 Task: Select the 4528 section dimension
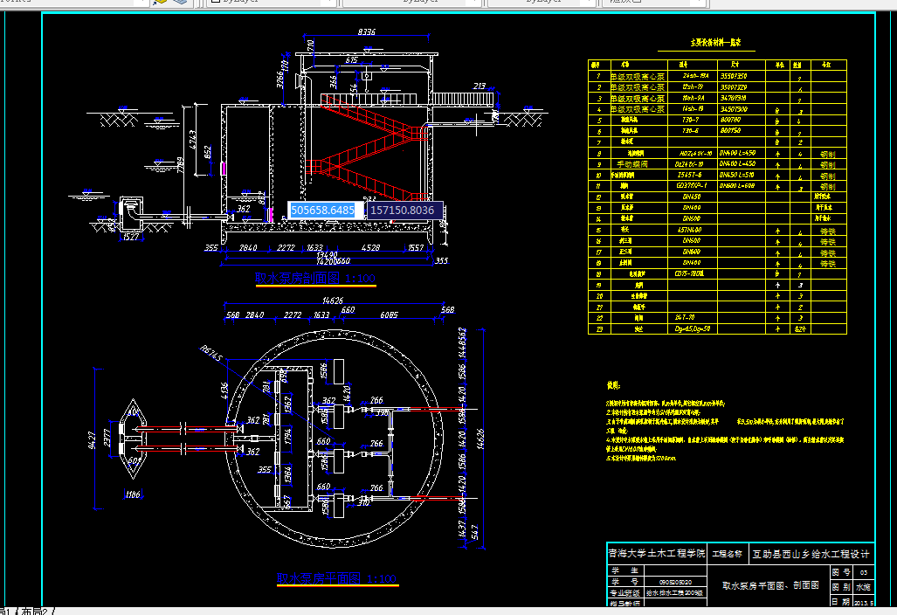click(x=370, y=248)
